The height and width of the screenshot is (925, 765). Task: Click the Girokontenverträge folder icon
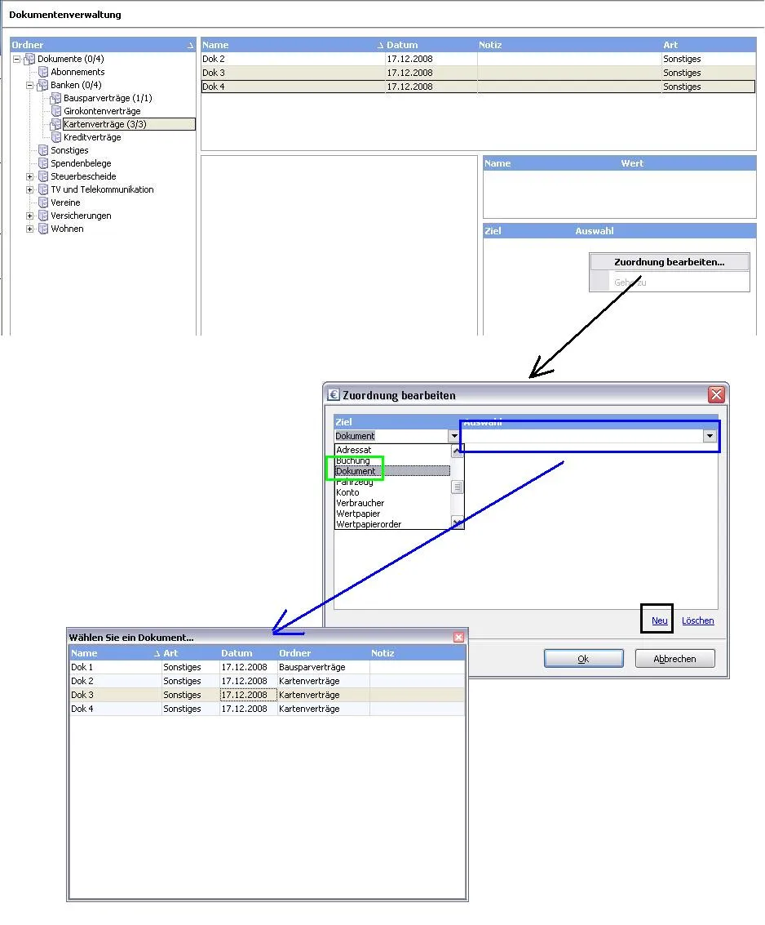[x=56, y=111]
